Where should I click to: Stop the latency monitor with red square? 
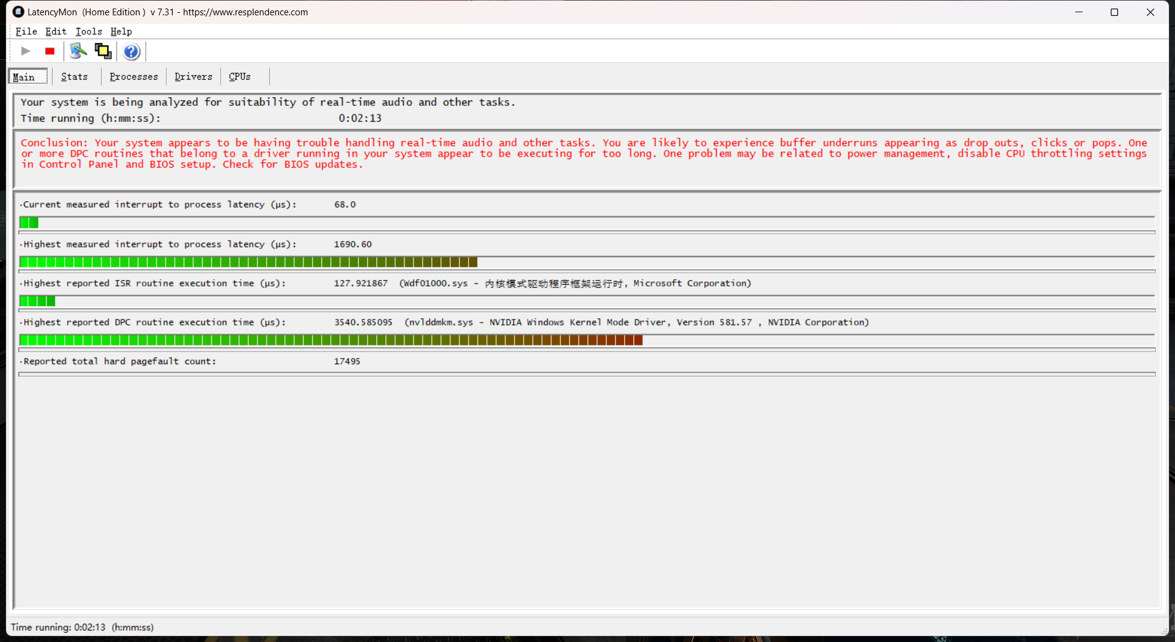pyautogui.click(x=50, y=51)
